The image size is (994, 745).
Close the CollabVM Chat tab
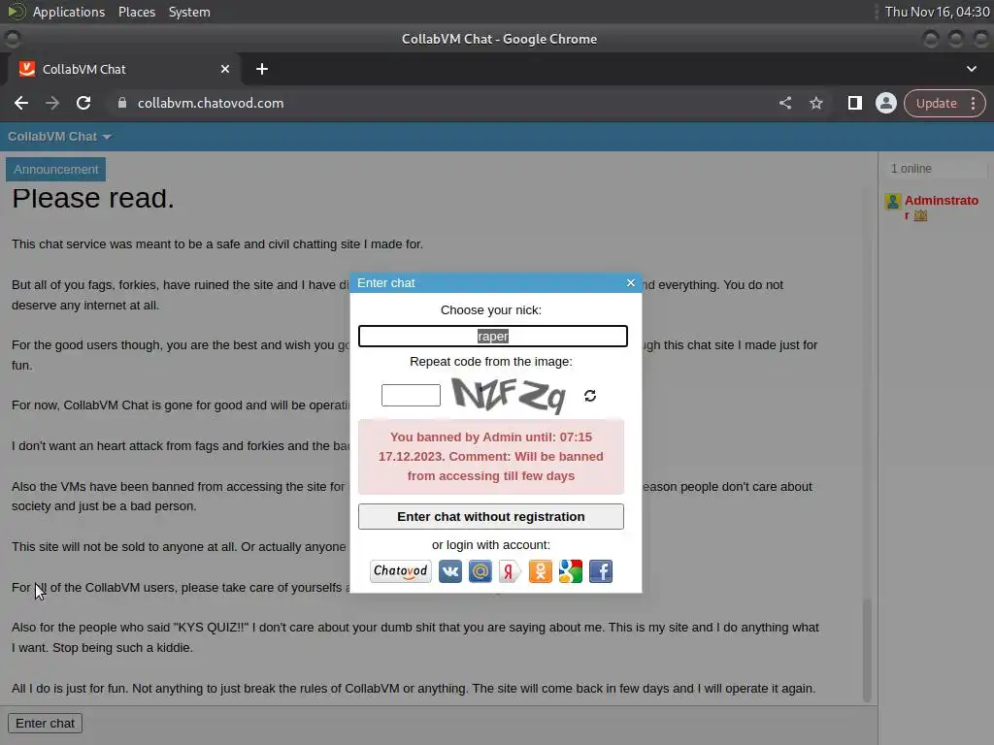point(225,69)
